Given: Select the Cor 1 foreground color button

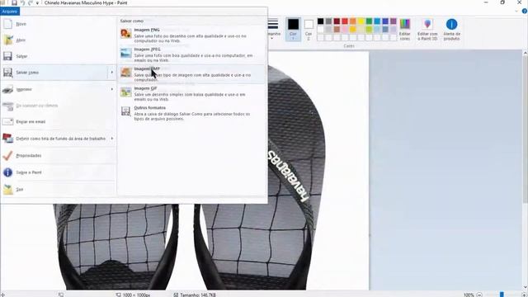Looking at the screenshot, I should 293,29.
